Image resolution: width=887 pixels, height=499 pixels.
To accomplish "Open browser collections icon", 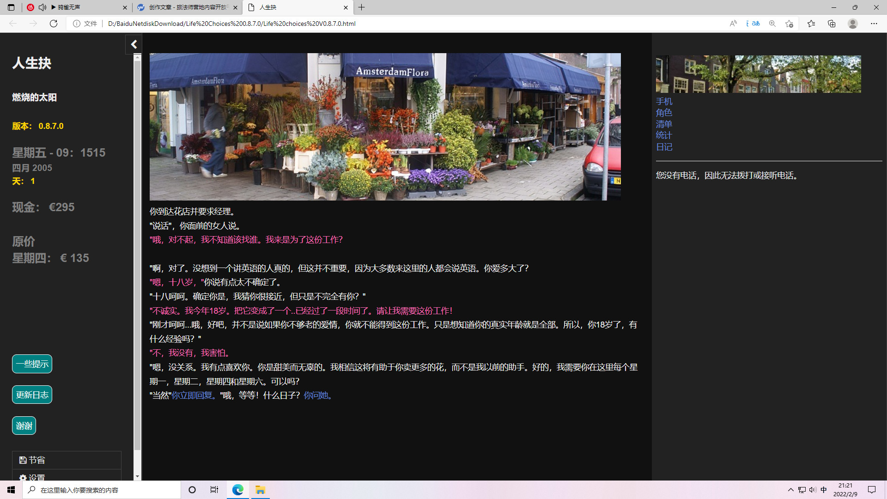I will click(x=832, y=24).
